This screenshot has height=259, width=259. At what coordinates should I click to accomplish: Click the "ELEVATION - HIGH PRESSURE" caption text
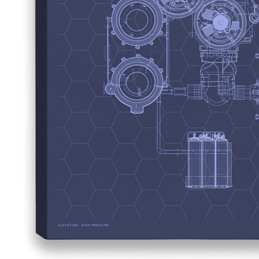pyautogui.click(x=83, y=225)
